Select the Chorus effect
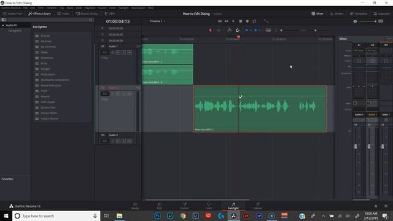Viewport: 393px width, 221px height. (45, 36)
